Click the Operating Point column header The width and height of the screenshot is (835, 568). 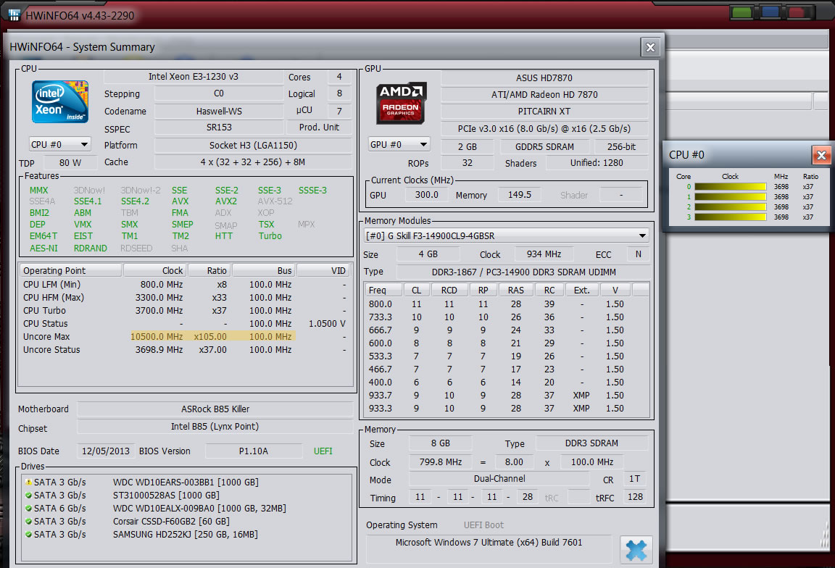pyautogui.click(x=70, y=270)
